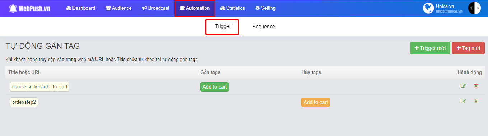488x136 pixels.
Task: Create a new trigger with Trigger mới
Action: click(x=430, y=48)
